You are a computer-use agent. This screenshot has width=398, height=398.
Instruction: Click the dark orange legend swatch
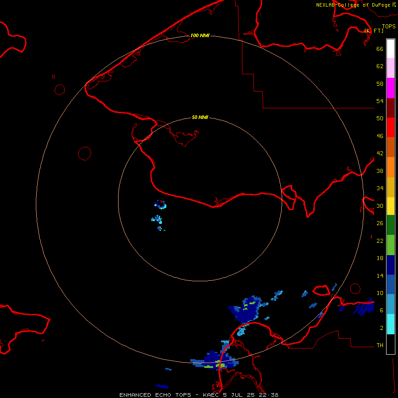pyautogui.click(x=390, y=147)
